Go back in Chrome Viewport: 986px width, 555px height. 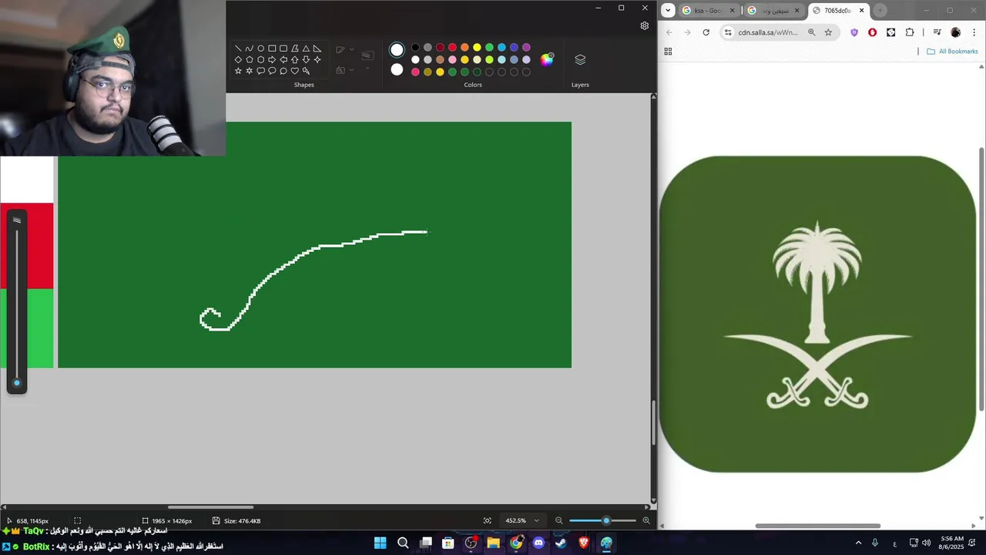tap(669, 32)
